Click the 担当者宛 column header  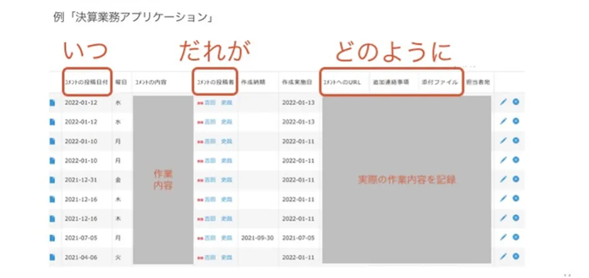(x=478, y=82)
